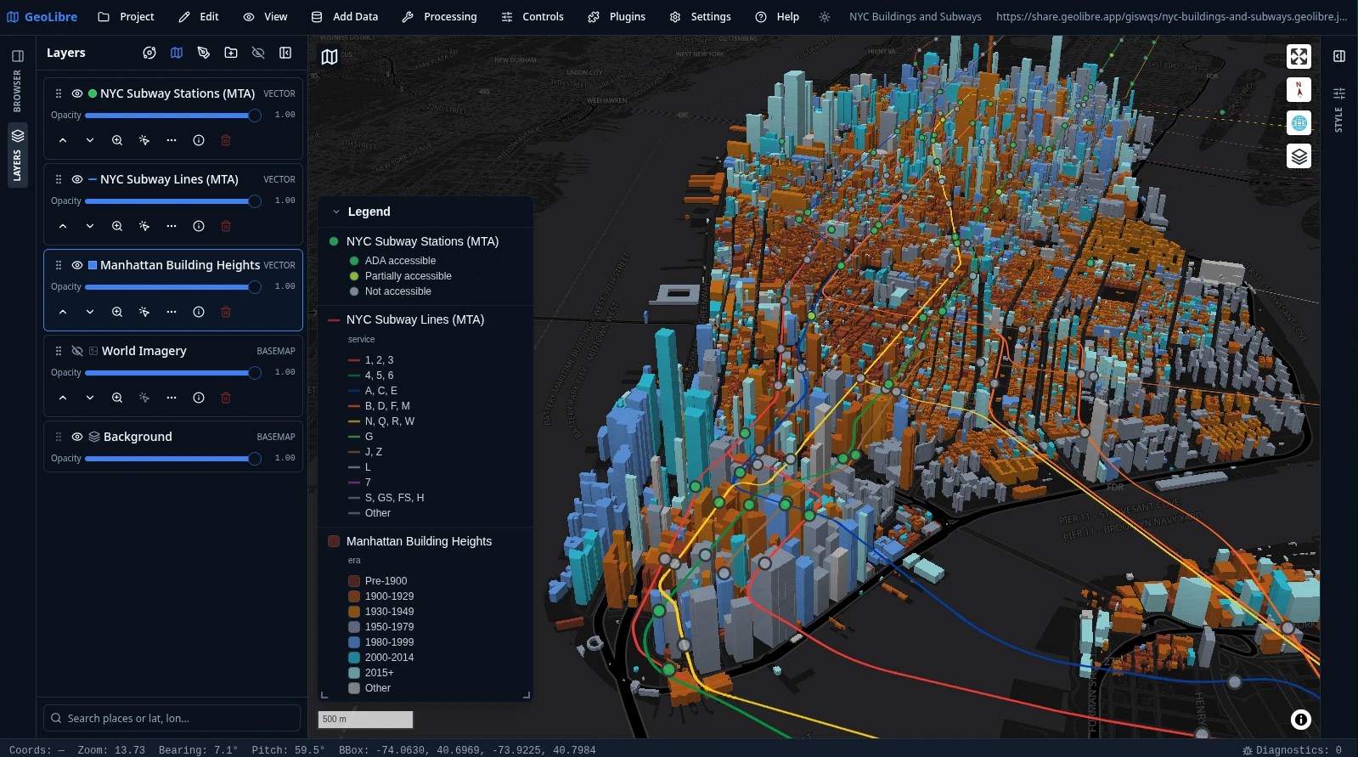Viewport: 1358px width, 757px height.
Task: Click the blue map icon in Layers header
Action: click(177, 53)
